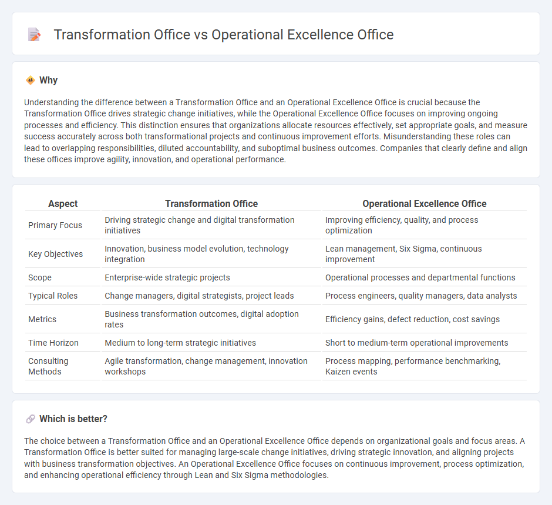
Task: Select the Primary Focus row label
Action: [55, 225]
